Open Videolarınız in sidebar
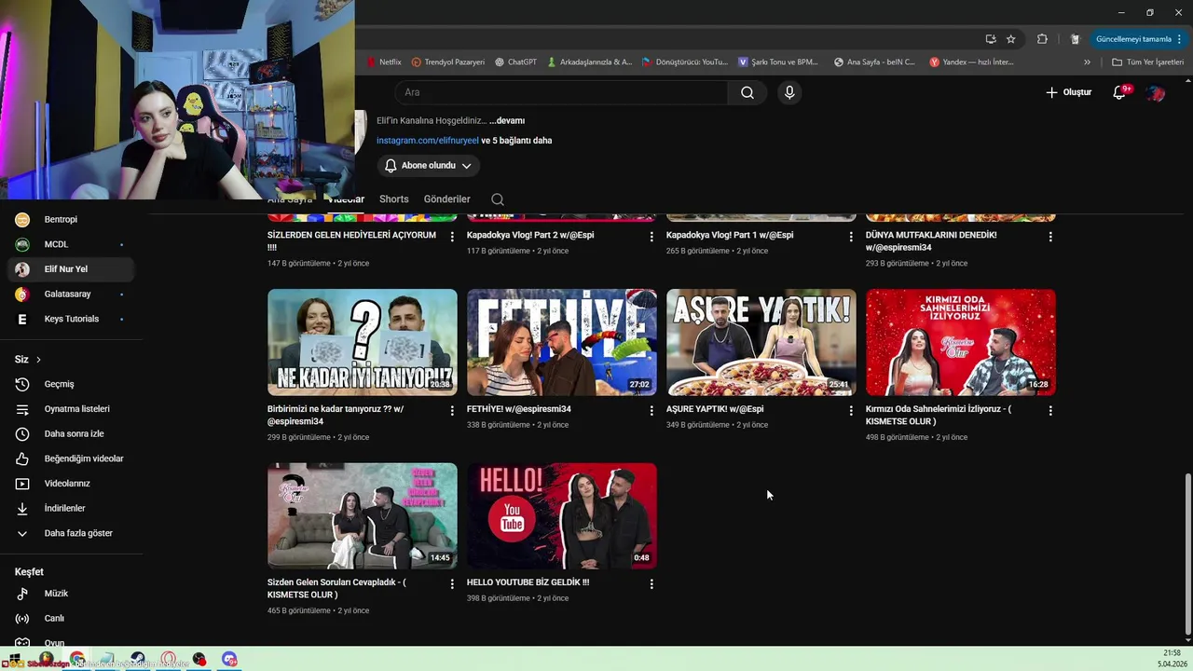 (x=71, y=484)
